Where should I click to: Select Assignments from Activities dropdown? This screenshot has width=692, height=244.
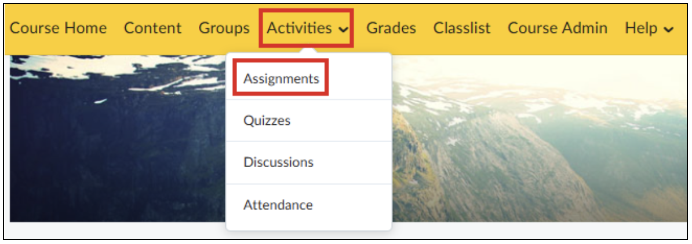(281, 79)
